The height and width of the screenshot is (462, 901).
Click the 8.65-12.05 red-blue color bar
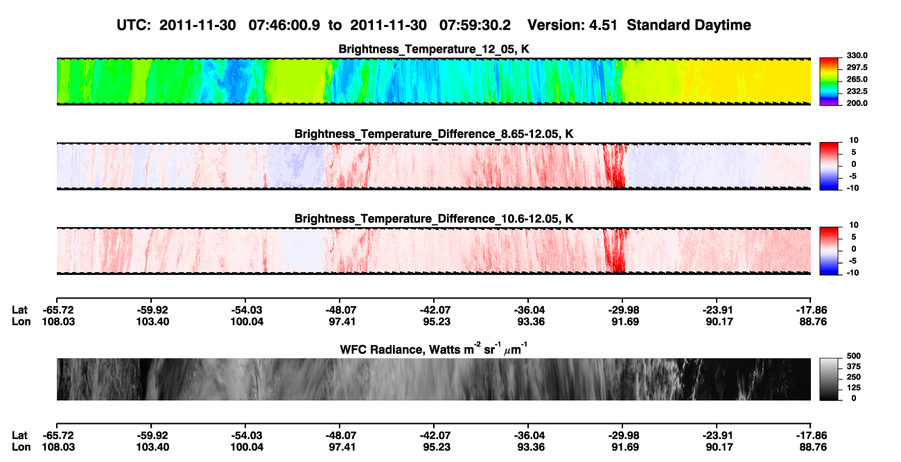coord(830,166)
